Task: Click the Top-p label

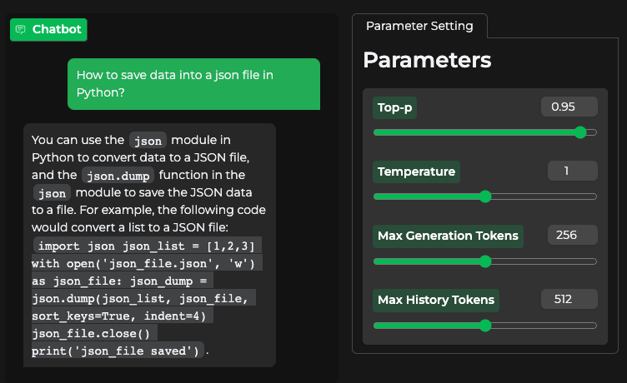Action: [x=394, y=108]
